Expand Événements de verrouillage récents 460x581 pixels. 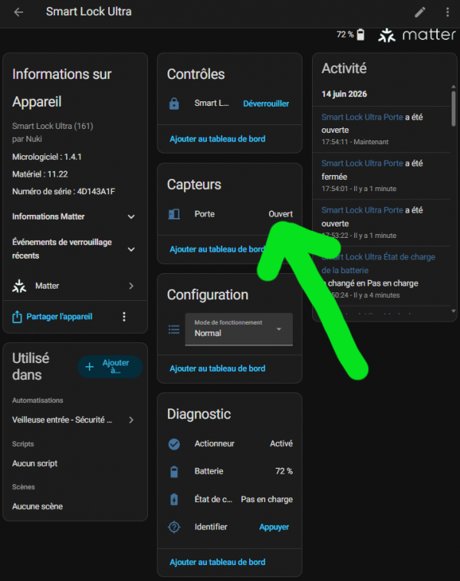tap(131, 249)
